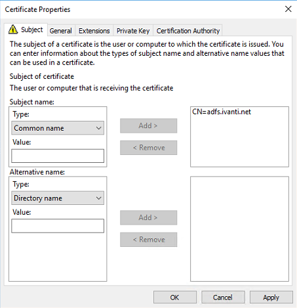297x308 pixels.
Task: Switch to the General tab
Action: click(61, 31)
